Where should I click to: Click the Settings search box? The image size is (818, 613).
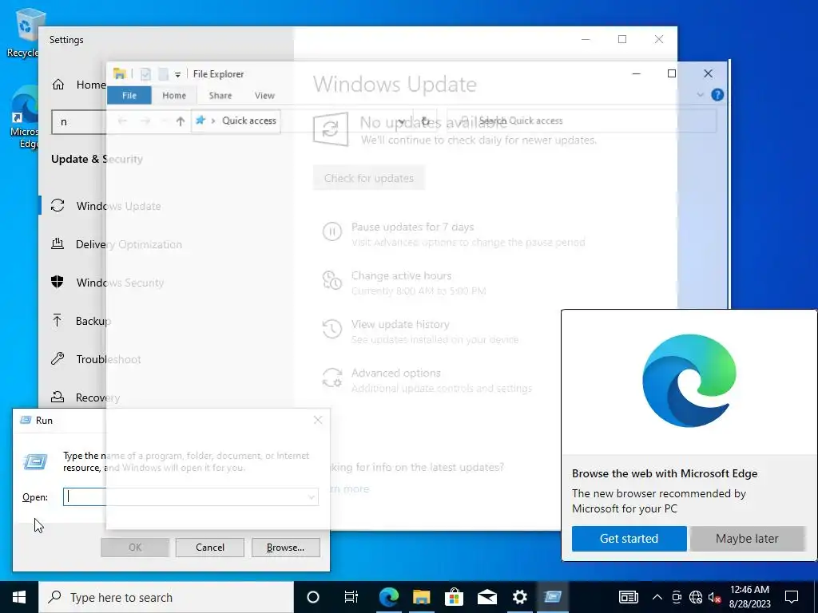79,121
